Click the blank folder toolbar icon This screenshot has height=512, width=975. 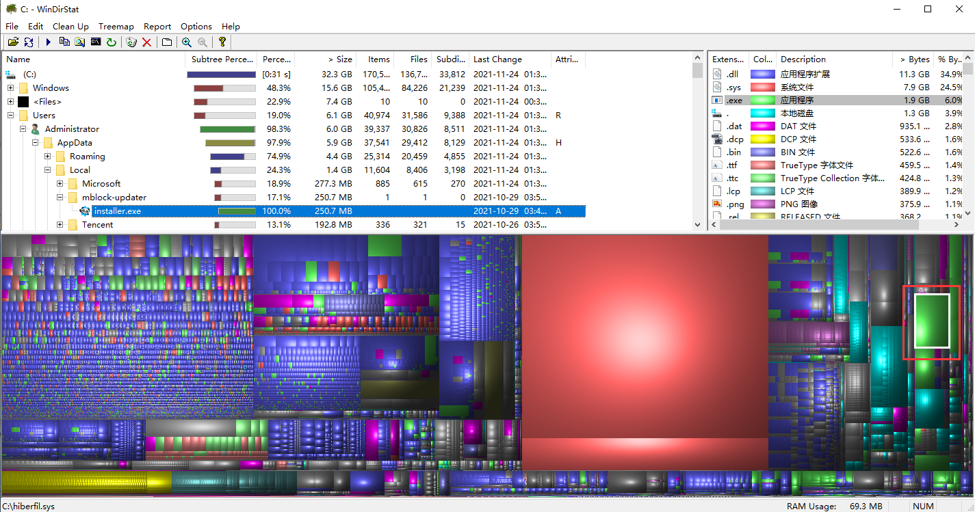pyautogui.click(x=167, y=42)
